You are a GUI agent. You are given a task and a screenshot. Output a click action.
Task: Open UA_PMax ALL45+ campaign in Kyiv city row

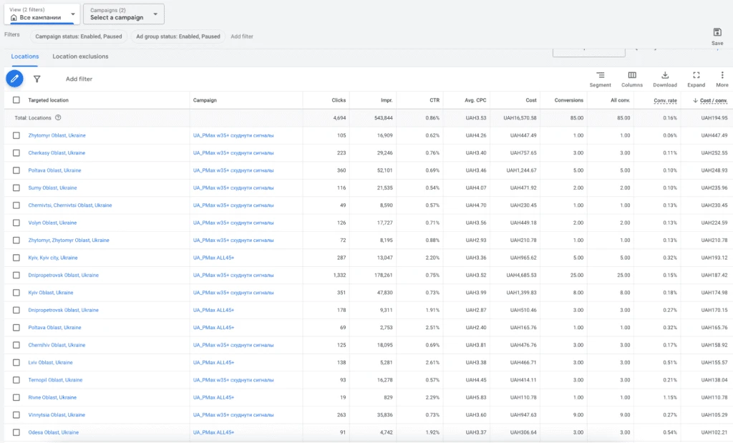(213, 258)
